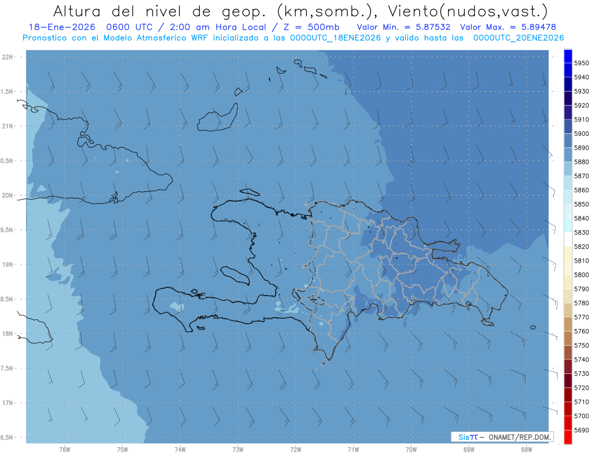The height and width of the screenshot is (456, 591).
Task: Click the '9.5N' latitude label
Action: pos(7,230)
